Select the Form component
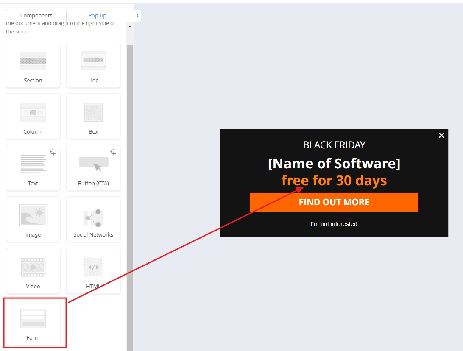The height and width of the screenshot is (351, 463). (33, 322)
